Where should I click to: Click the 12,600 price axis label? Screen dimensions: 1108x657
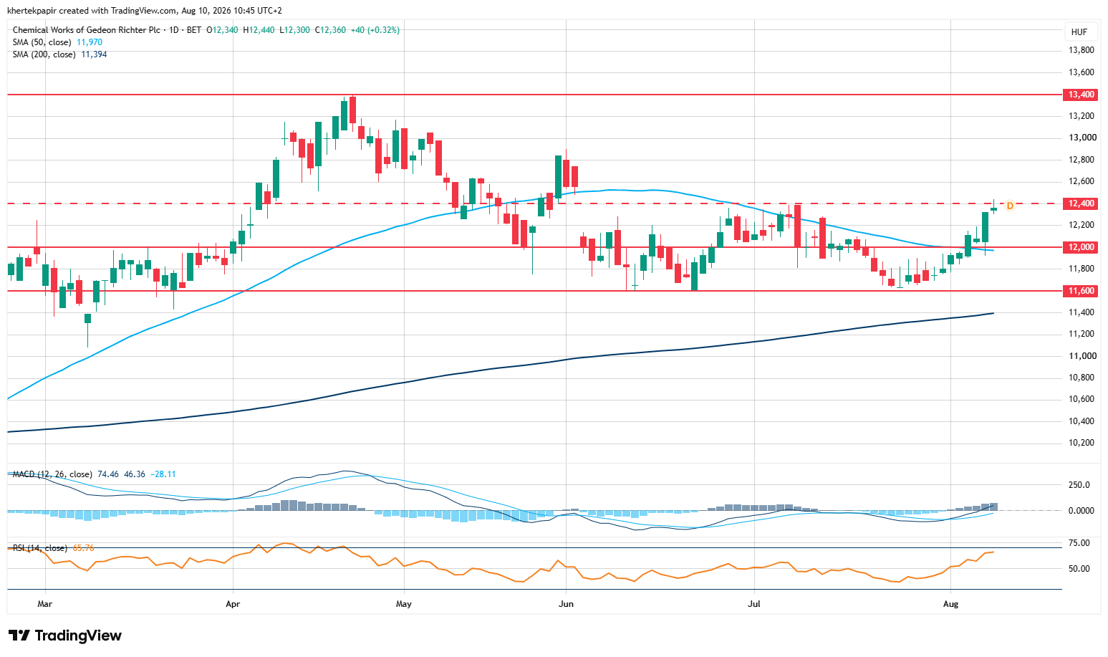(x=1081, y=181)
